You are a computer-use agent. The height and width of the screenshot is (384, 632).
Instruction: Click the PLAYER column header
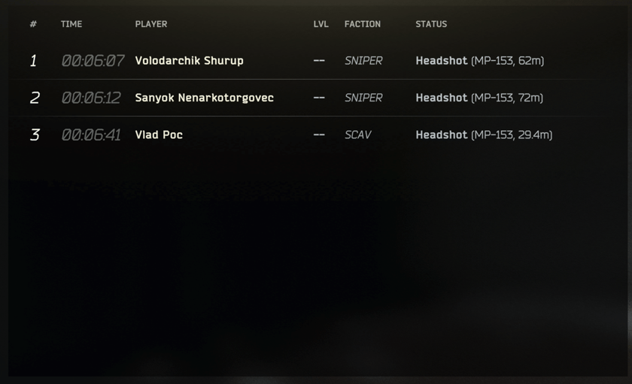(x=151, y=24)
